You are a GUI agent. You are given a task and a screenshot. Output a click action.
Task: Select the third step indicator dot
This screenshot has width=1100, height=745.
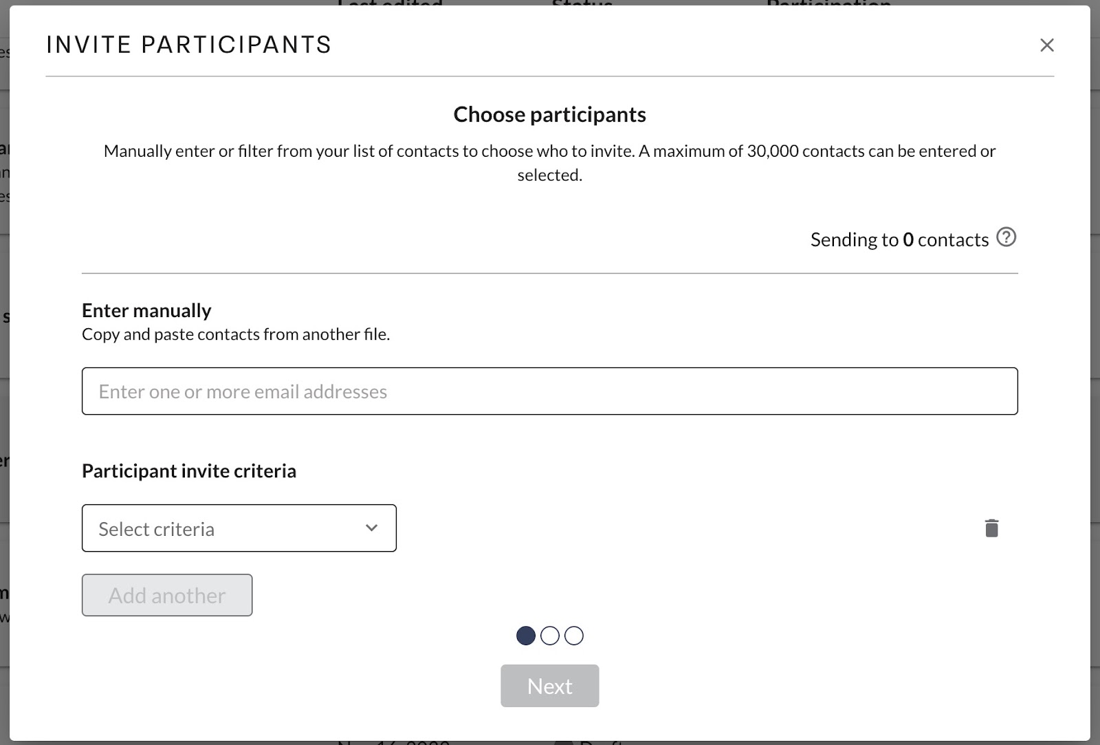574,636
